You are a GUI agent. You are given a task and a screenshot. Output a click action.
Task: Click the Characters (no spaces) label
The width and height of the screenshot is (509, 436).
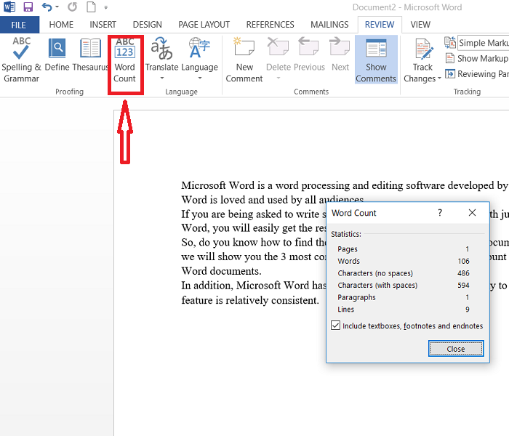click(375, 273)
